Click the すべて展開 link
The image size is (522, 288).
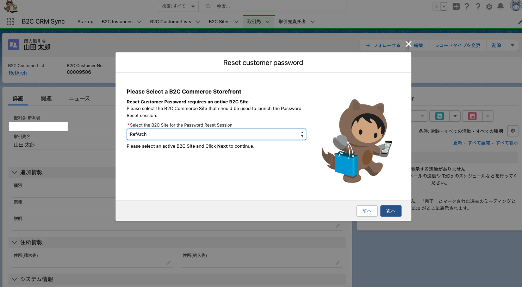479,143
